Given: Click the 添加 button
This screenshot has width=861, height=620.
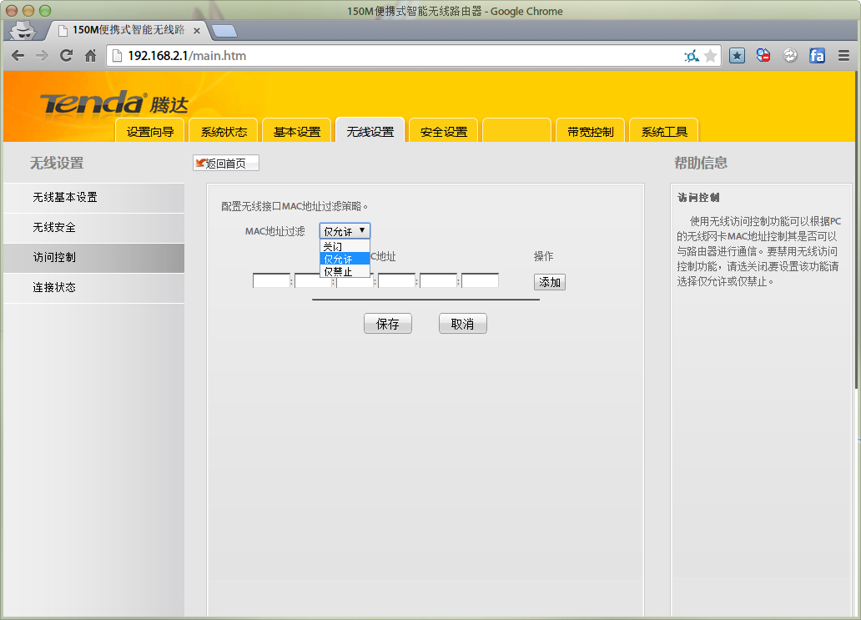Looking at the screenshot, I should pyautogui.click(x=550, y=282).
